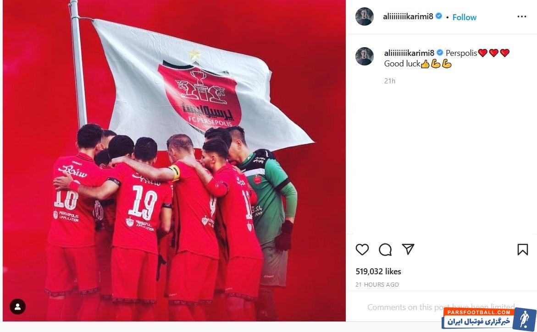Like the post with the heart icon

click(362, 250)
